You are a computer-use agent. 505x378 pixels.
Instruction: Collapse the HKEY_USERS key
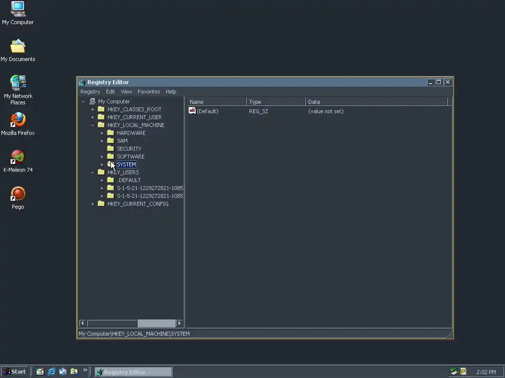tap(92, 172)
